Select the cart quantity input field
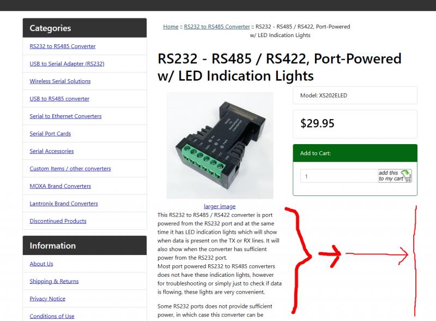The height and width of the screenshot is (321, 436). (338, 176)
